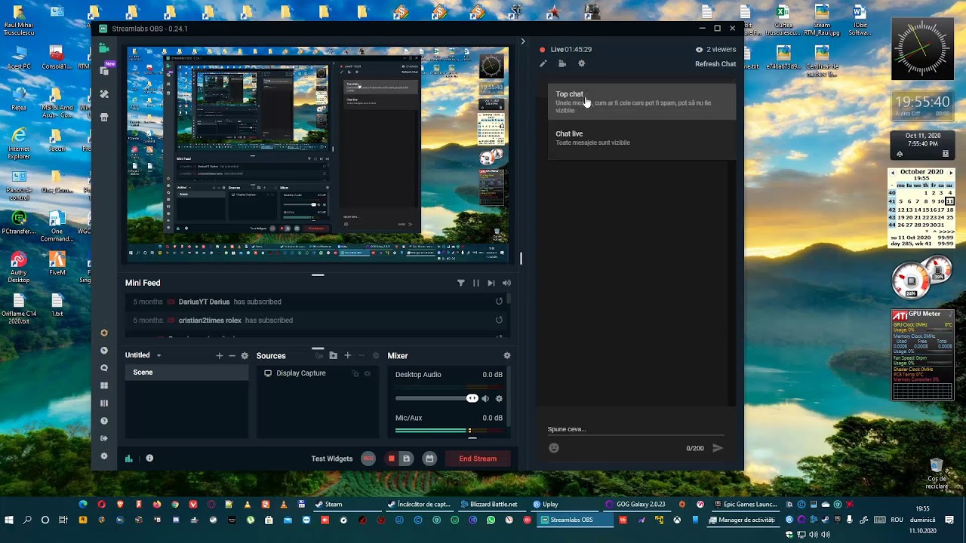Open the Store icon in the left sidebar

tap(104, 117)
